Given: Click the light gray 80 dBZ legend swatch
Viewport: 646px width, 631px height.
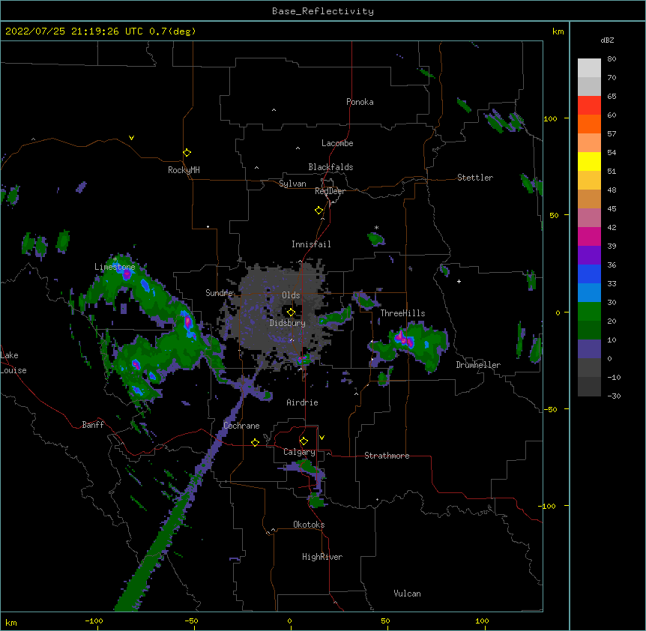Looking at the screenshot, I should (589, 68).
